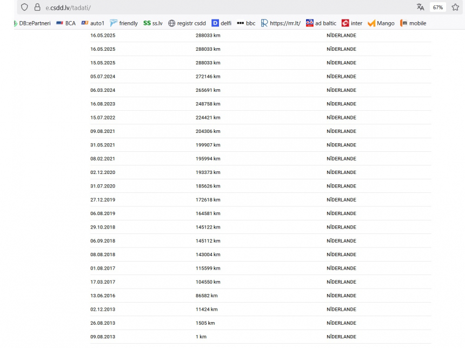Select date 05.07.2024
Viewport: 465px width, 348px height.
[x=103, y=77]
